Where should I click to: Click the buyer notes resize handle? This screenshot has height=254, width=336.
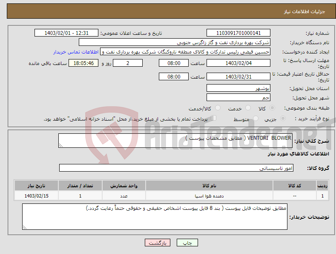(x=25, y=228)
